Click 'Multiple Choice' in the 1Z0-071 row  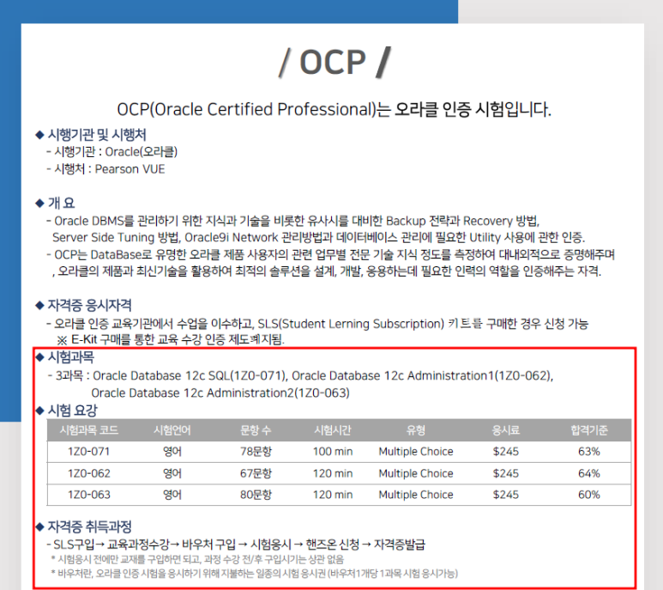pos(416,452)
